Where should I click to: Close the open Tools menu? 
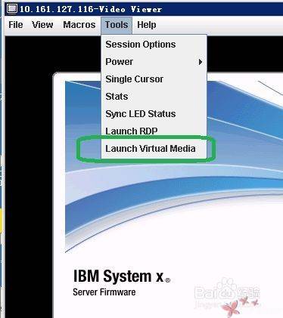(x=117, y=25)
